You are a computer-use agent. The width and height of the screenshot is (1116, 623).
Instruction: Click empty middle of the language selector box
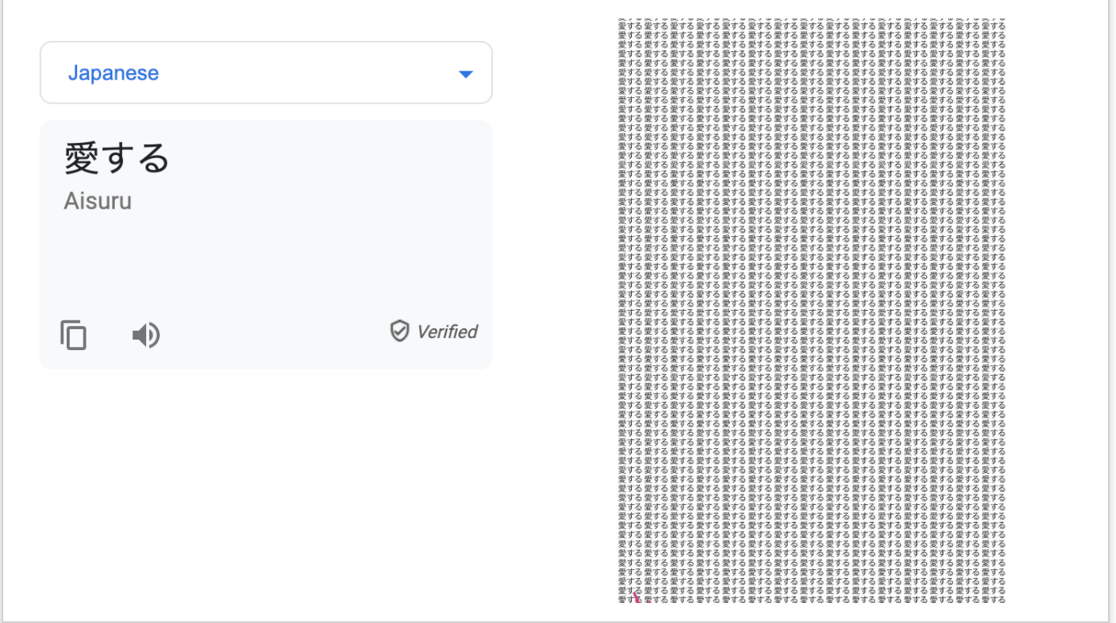(x=305, y=73)
